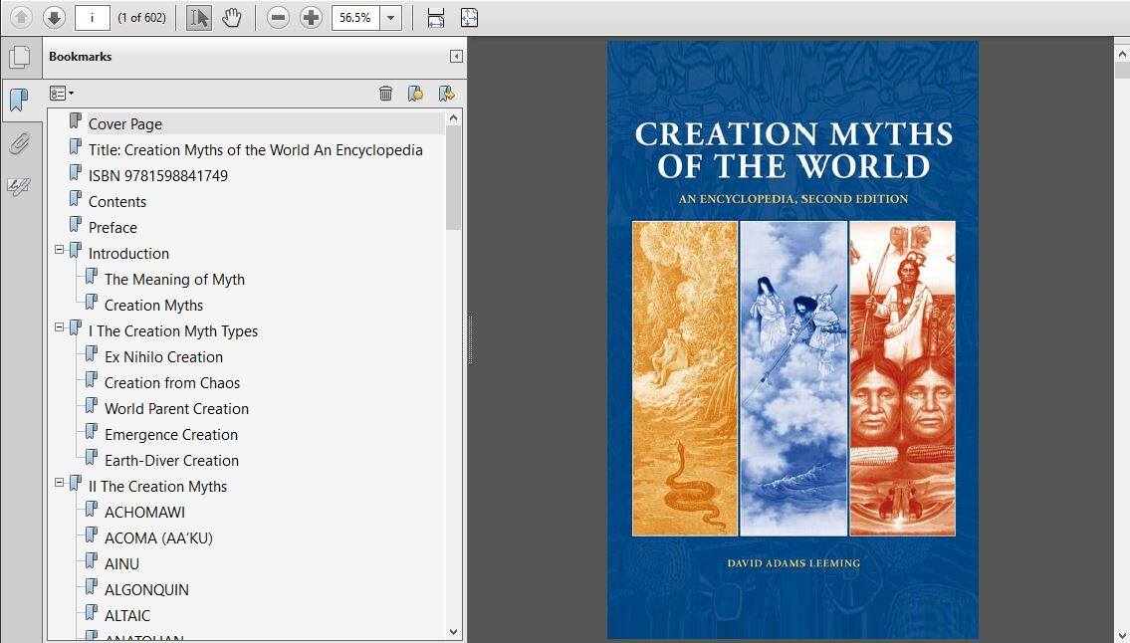Activate the text selection cursor tool
1130x643 pixels.
(199, 18)
